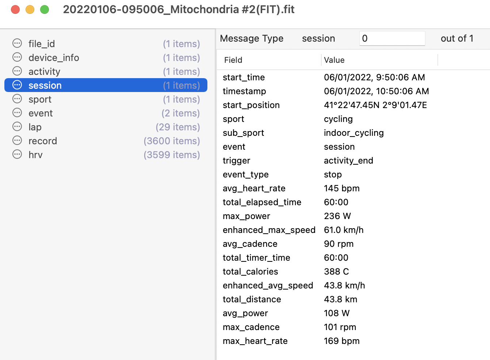490x360 pixels.
Task: Click the '(3599 items)' count for hrv
Action: (172, 155)
